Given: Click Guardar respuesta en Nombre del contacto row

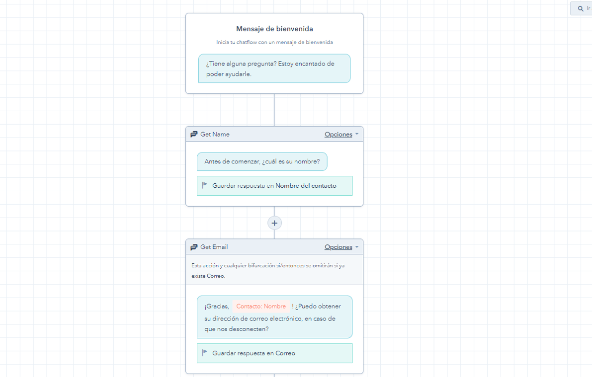Looking at the screenshot, I should [274, 185].
